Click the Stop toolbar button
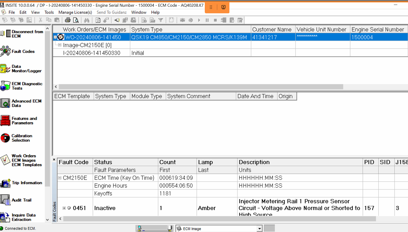The height and width of the screenshot is (232, 408). pos(215,20)
